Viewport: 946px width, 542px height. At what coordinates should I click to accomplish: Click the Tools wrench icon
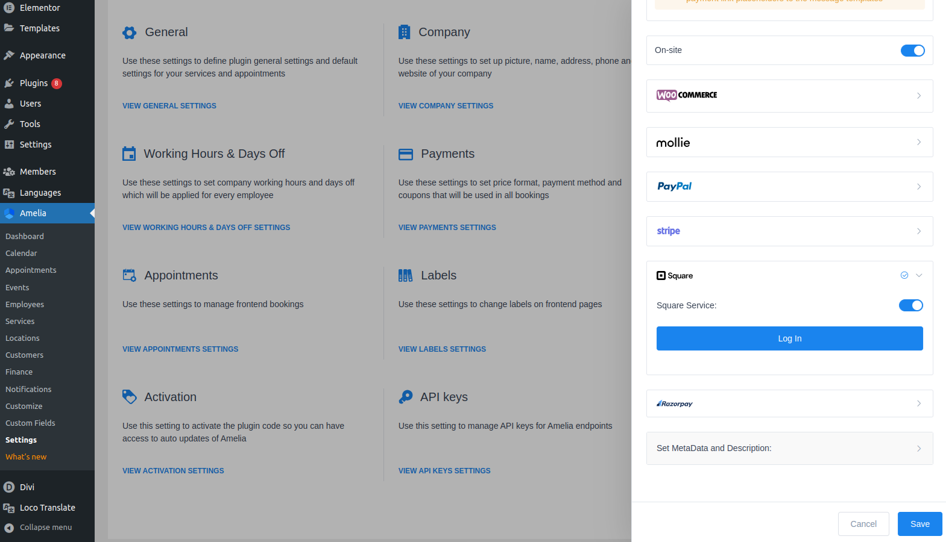(9, 124)
